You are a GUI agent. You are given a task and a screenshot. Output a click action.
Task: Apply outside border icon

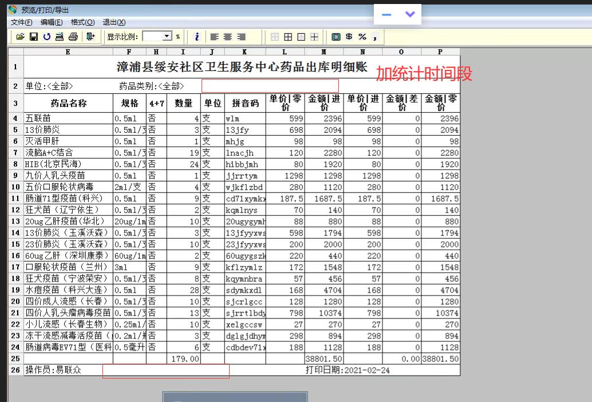(x=301, y=37)
